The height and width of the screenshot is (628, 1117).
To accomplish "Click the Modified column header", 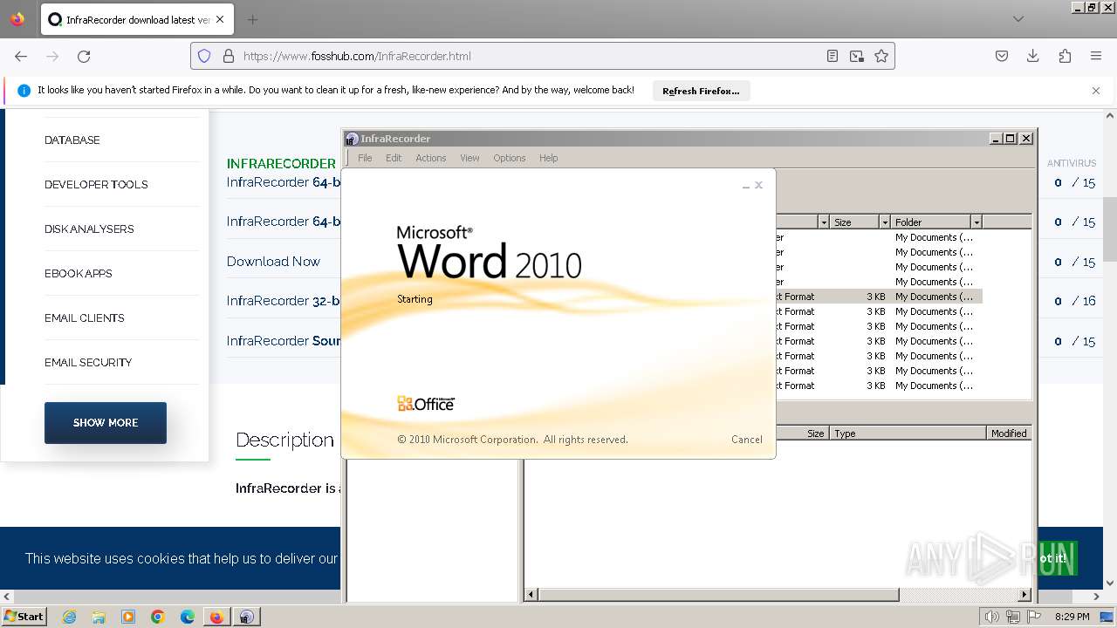I will point(1009,433).
